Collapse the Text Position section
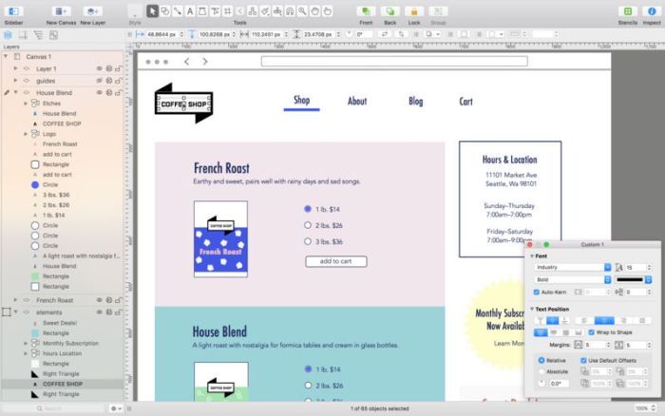 point(532,309)
